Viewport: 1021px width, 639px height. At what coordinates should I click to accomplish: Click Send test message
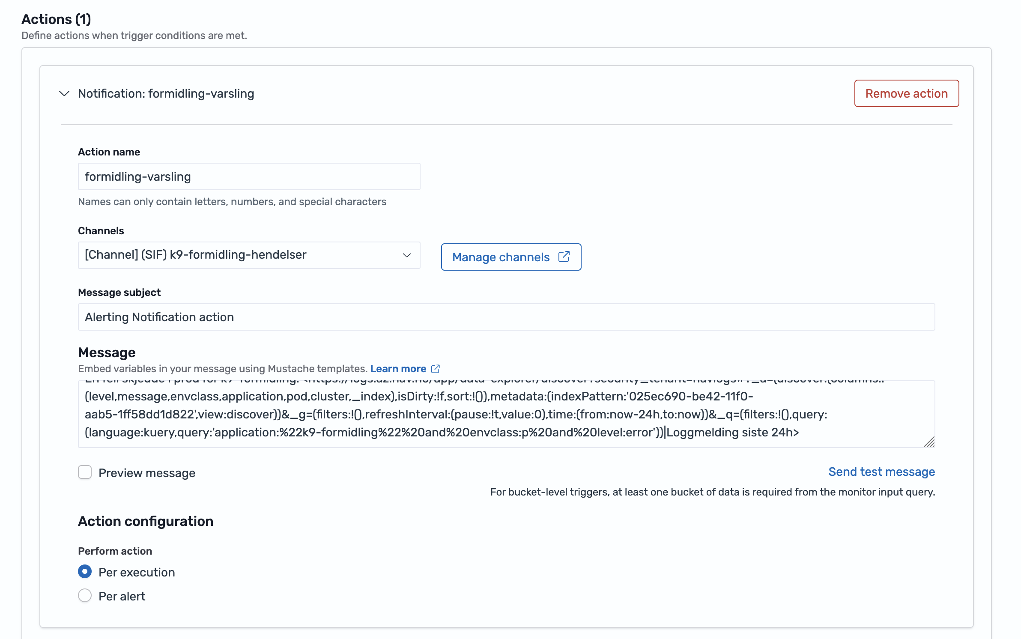click(x=881, y=472)
